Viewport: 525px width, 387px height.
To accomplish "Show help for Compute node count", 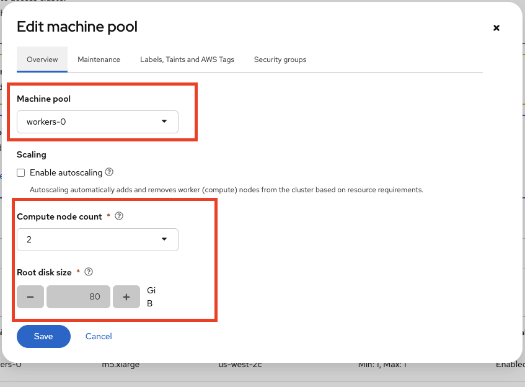I will coord(119,216).
